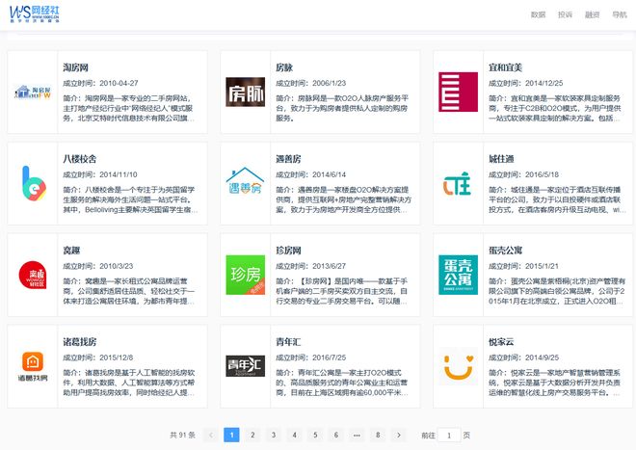
Task: Open the 悦家云 company title
Action: tap(501, 342)
